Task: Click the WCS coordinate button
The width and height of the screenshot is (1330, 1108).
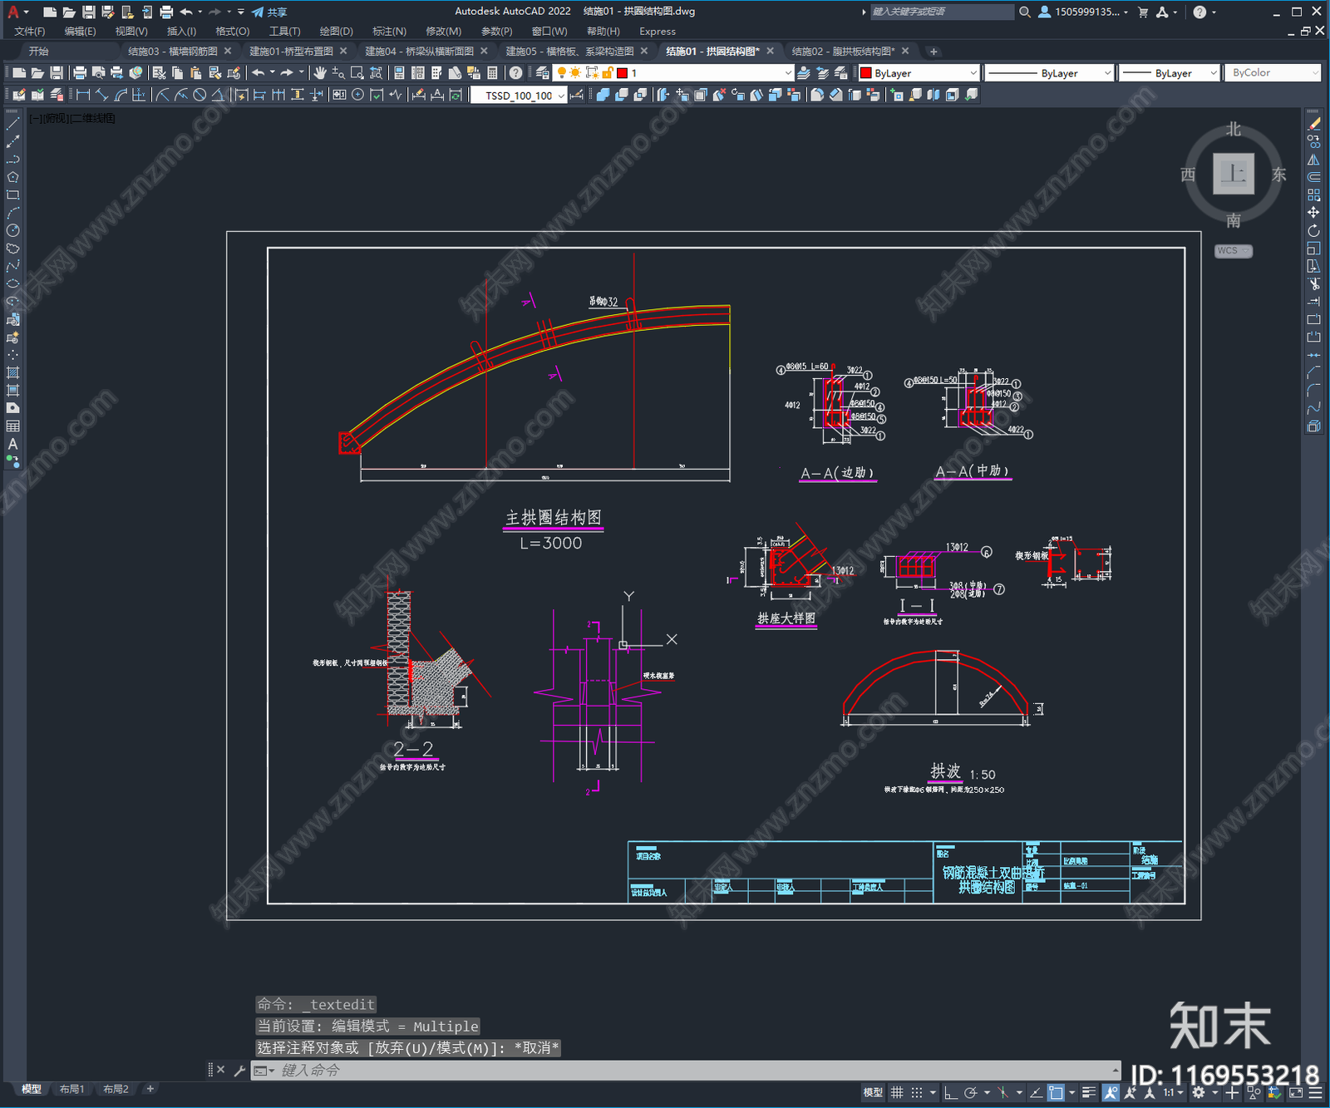Action: coord(1233,251)
